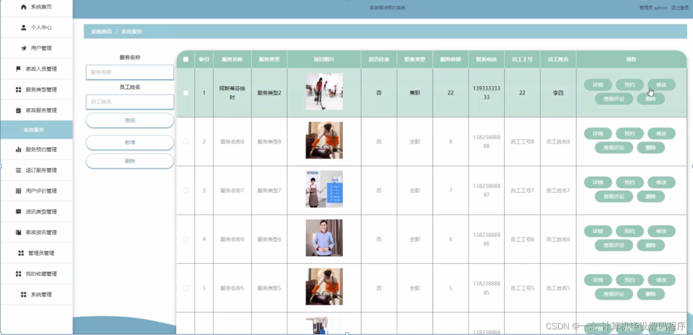Click the squares icon beside 管理员管理

pos(21,253)
